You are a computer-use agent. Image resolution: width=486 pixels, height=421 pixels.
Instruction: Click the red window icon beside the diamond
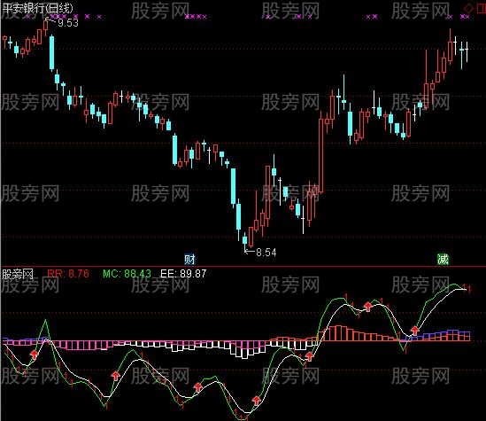point(481,8)
